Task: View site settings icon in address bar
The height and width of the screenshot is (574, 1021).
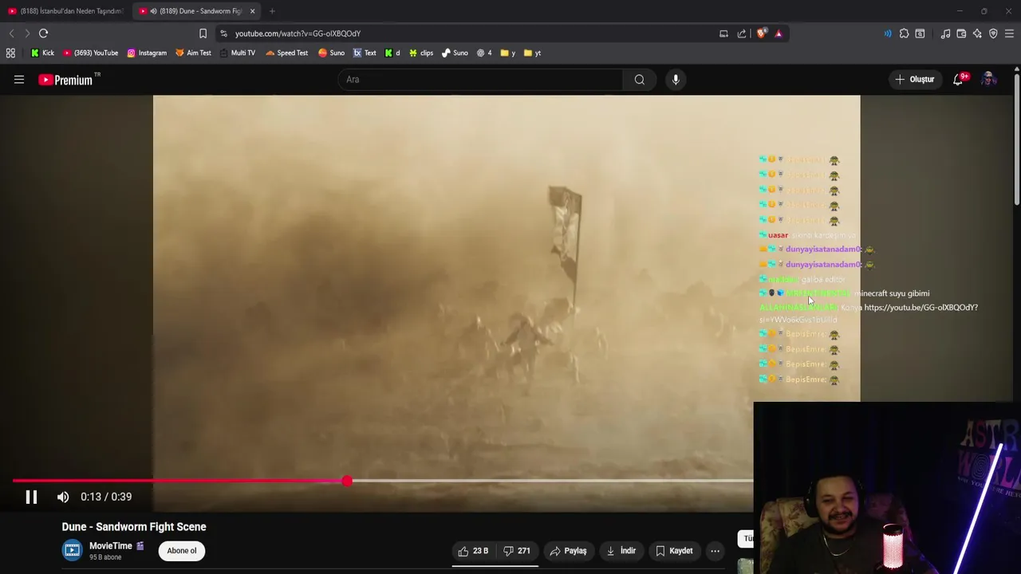Action: (x=223, y=33)
